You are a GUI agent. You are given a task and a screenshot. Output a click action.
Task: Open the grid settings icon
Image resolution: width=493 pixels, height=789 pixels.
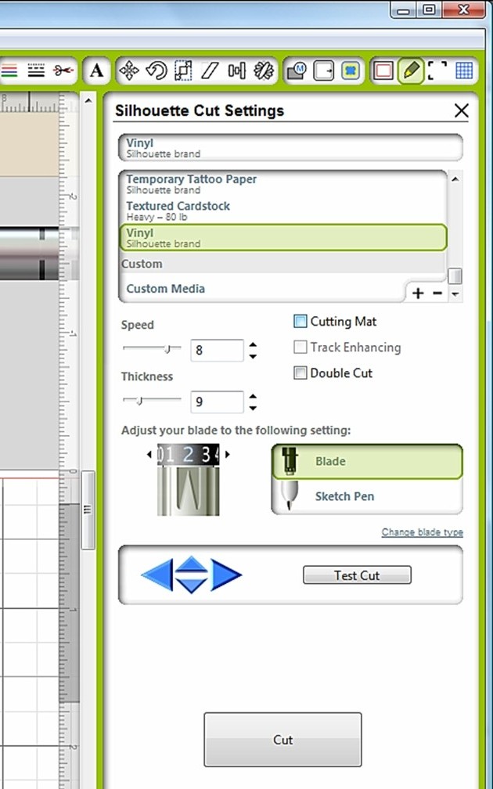click(464, 70)
